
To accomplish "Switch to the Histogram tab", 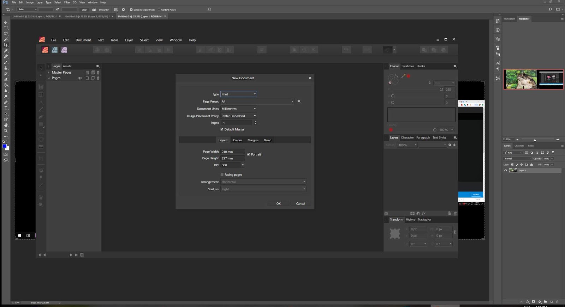I will [x=510, y=19].
